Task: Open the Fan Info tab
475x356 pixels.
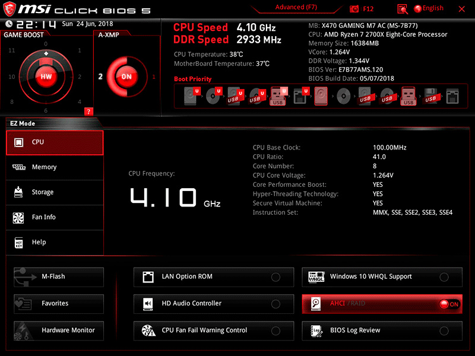Action: point(55,217)
